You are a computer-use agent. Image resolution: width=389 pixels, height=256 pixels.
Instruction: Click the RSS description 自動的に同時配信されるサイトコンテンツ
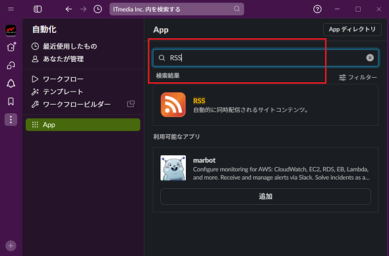pyautogui.click(x=251, y=110)
